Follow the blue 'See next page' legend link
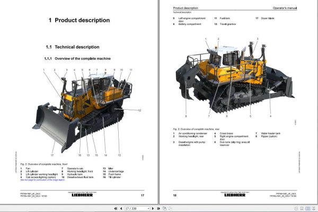Viewport: 318px width, 212px height. point(42,180)
